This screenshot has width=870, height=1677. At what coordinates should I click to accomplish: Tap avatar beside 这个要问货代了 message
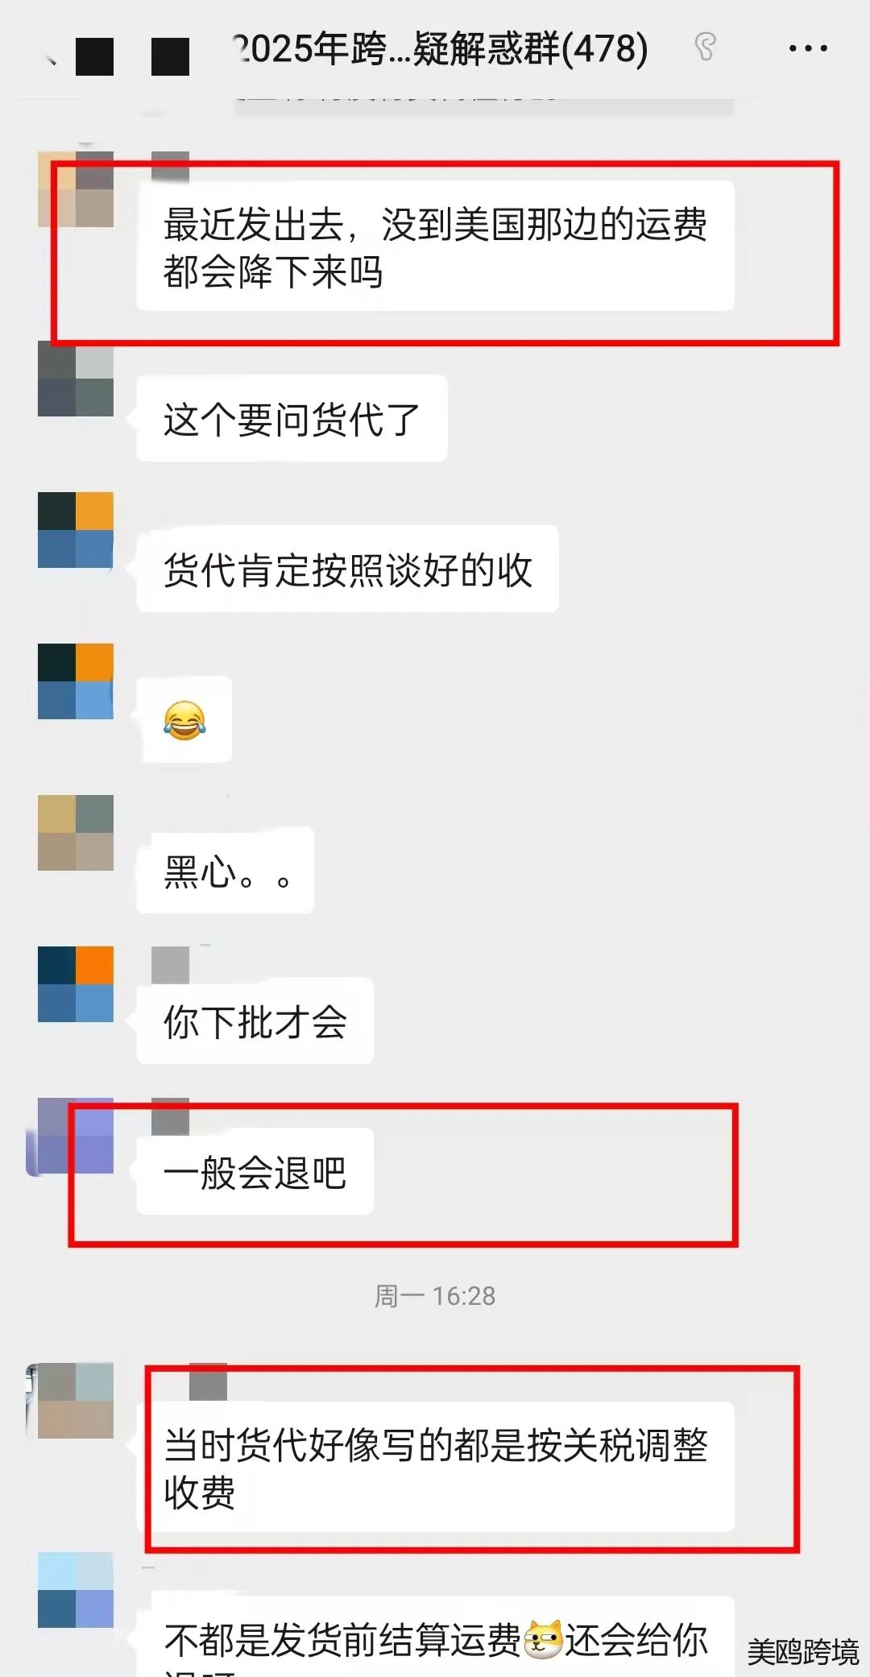click(x=76, y=379)
